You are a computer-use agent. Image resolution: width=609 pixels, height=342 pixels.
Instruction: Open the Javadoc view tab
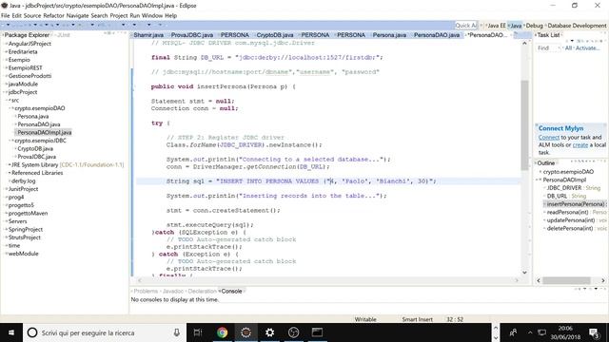tap(173, 292)
